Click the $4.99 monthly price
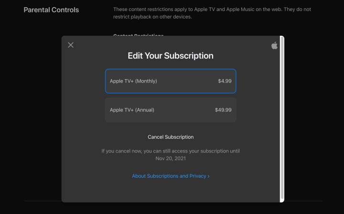The image size is (344, 214). tap(225, 81)
